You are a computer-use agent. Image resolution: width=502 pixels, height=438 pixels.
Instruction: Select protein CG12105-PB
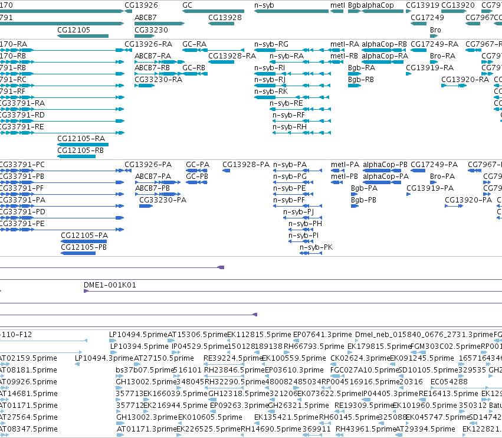[x=84, y=247]
